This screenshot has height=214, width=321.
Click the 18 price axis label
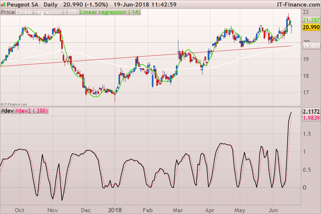306,76
